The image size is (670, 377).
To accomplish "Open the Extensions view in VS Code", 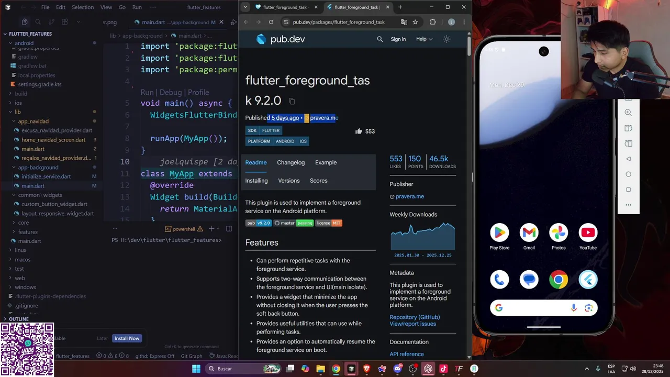I will pos(65,22).
